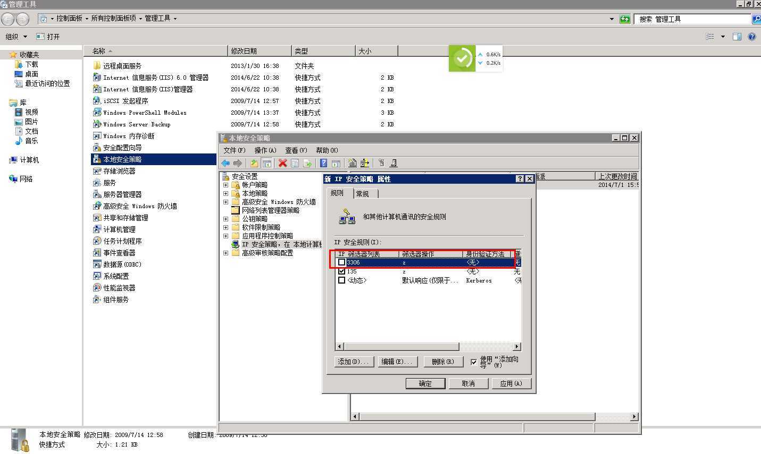Expand 高级安全 Windows 防火墙 tree node
761x454 pixels.
click(x=225, y=202)
